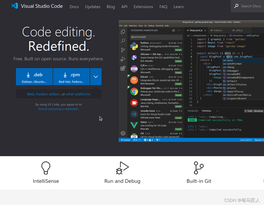Open the marketplace more actions ellipsis

click(179, 30)
